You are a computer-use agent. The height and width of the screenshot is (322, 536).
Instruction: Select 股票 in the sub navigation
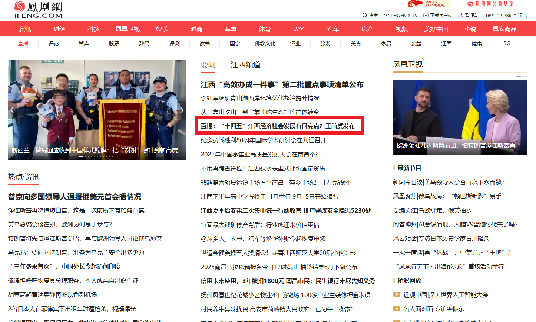(x=114, y=43)
